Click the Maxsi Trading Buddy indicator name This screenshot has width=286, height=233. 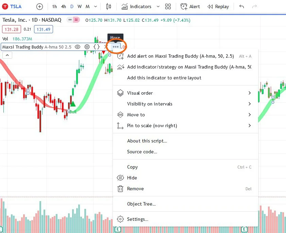[x=23, y=47]
